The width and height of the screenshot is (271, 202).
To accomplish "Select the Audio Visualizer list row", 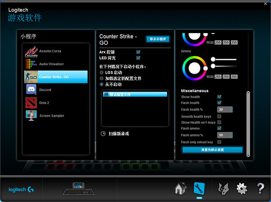I will (56, 64).
